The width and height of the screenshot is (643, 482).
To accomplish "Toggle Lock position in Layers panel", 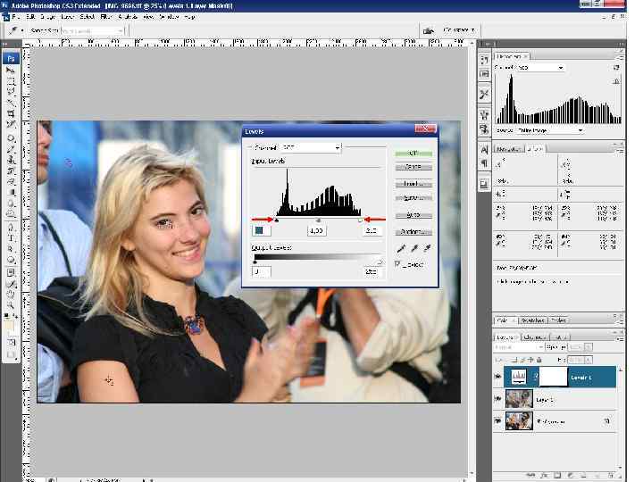I will pyautogui.click(x=530, y=360).
